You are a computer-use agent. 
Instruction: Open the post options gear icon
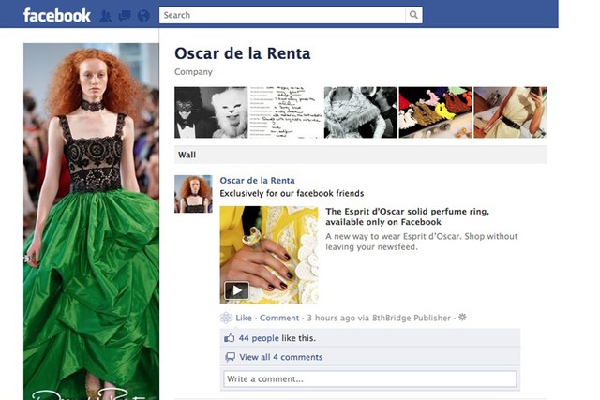click(x=462, y=317)
